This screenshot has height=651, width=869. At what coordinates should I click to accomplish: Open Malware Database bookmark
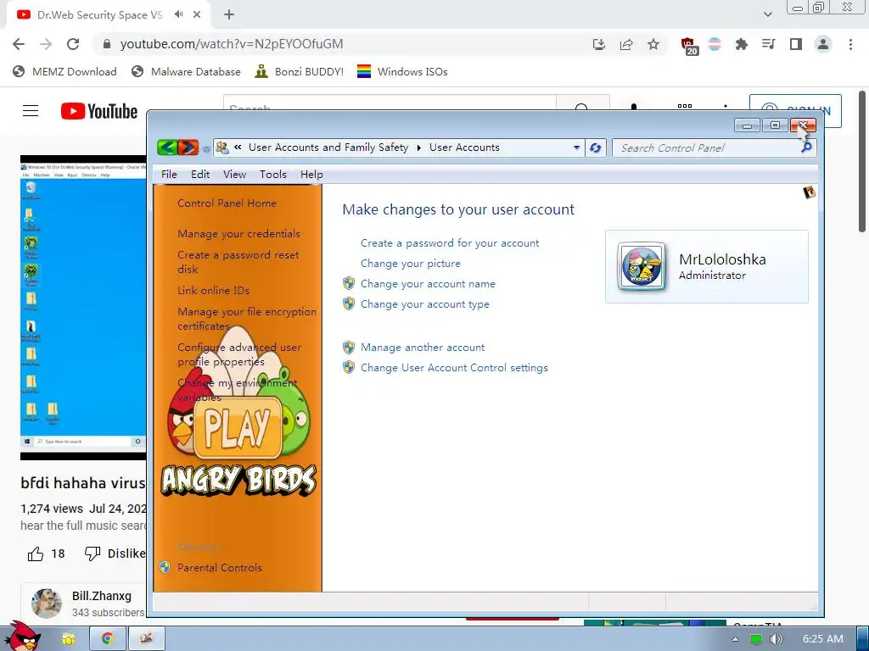[186, 71]
